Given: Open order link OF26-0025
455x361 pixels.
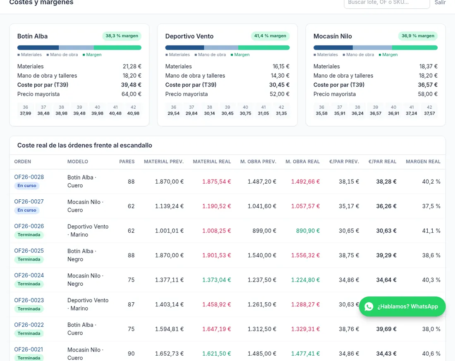Looking at the screenshot, I should pos(29,251).
